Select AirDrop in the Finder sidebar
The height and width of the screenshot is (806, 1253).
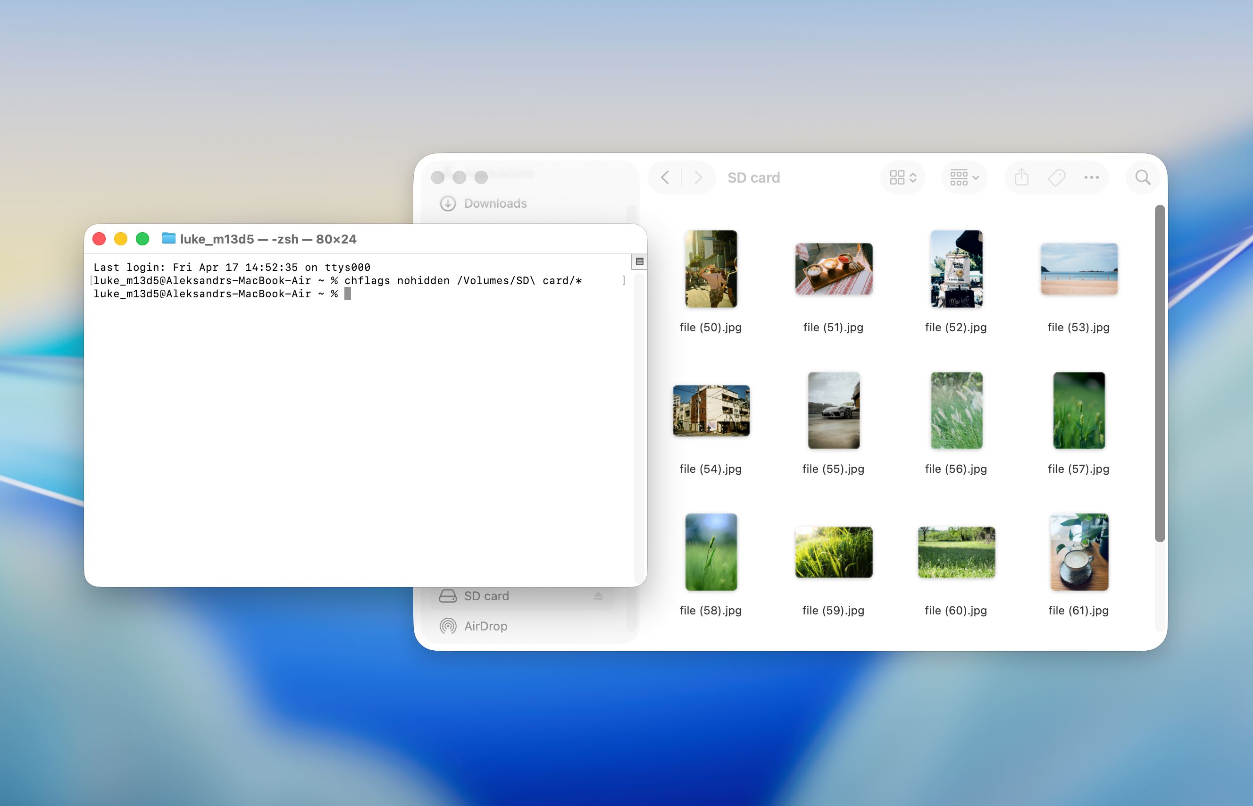pos(485,625)
